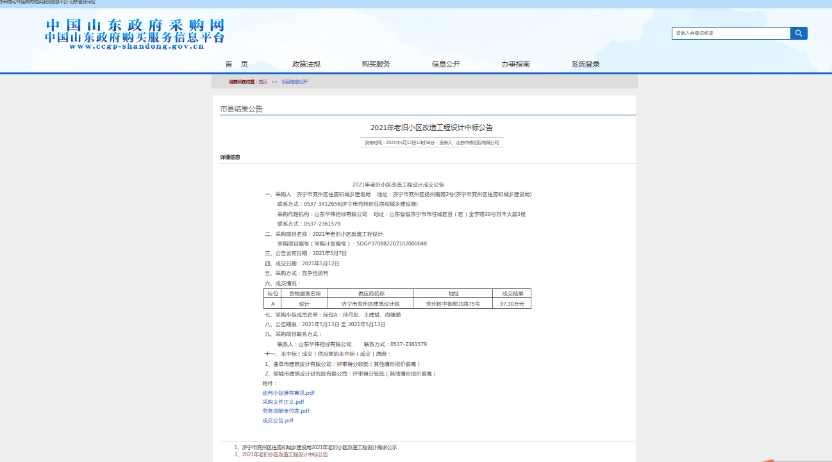Click the 中国山东政府采购网 site logo

135,34
